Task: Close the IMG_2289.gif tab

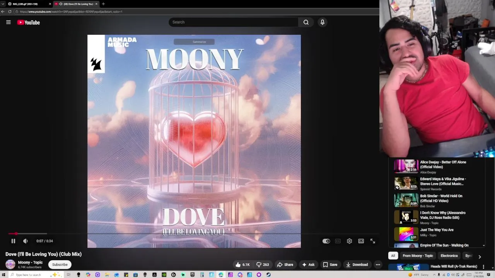Action: click(x=50, y=4)
